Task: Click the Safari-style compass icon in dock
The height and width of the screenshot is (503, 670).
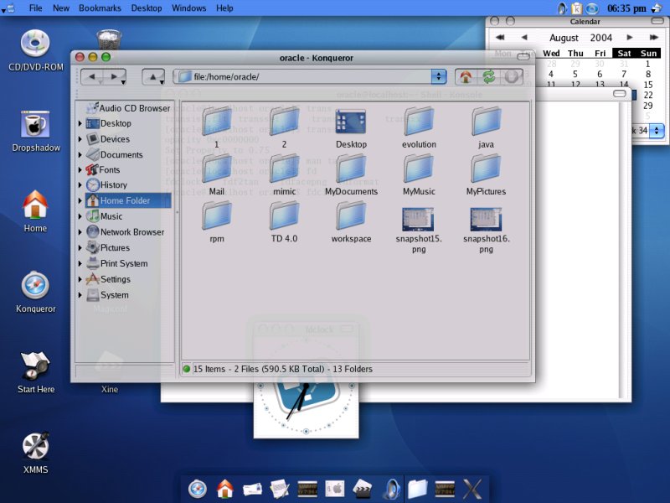Action: coord(198,489)
